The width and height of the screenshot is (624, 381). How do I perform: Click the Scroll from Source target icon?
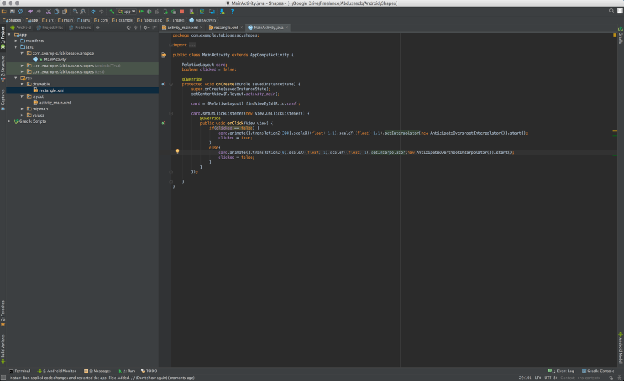tap(129, 28)
